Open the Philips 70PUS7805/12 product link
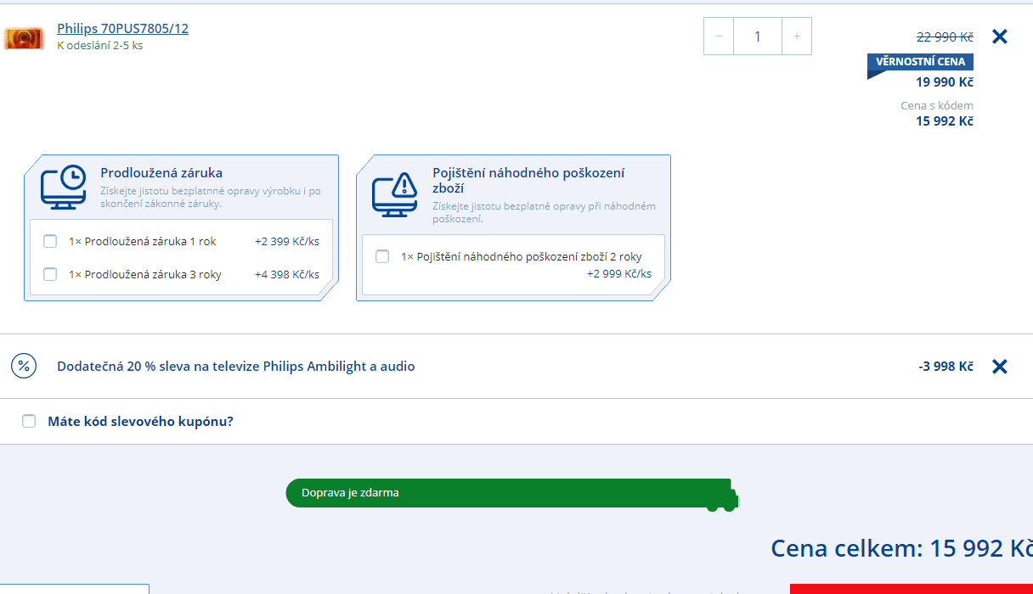 pos(122,28)
